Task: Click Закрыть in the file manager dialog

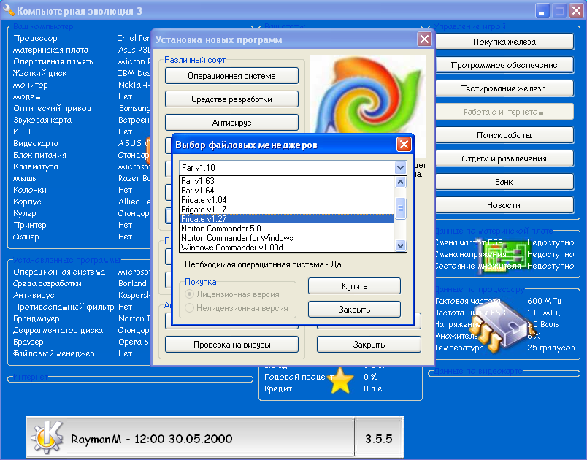Action: coord(354,310)
